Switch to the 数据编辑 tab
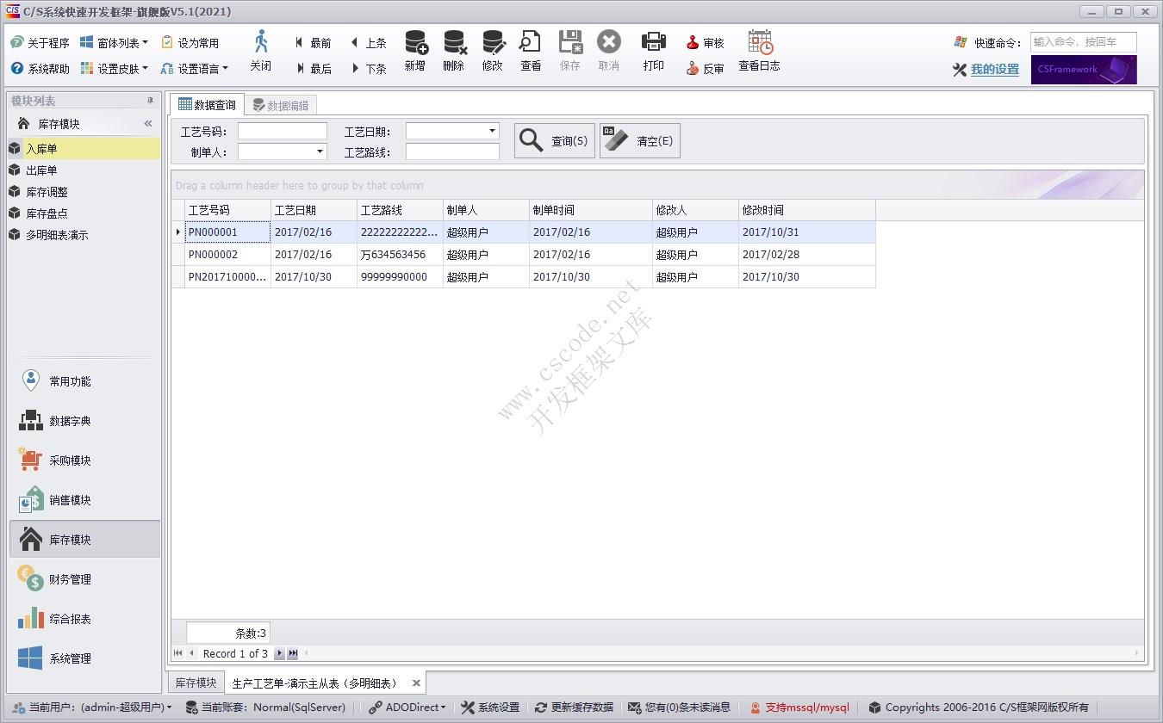The image size is (1163, 723). point(281,106)
